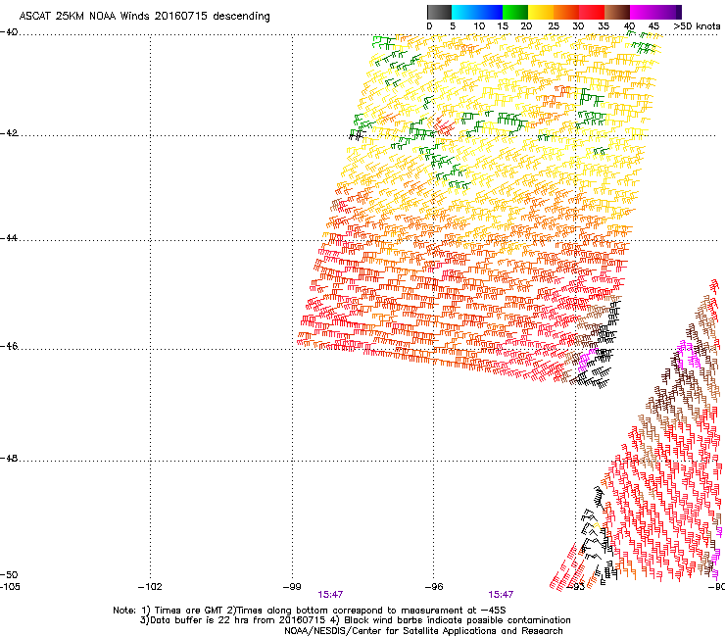Click the gray 0-5 knots color swatch

[439, 12]
